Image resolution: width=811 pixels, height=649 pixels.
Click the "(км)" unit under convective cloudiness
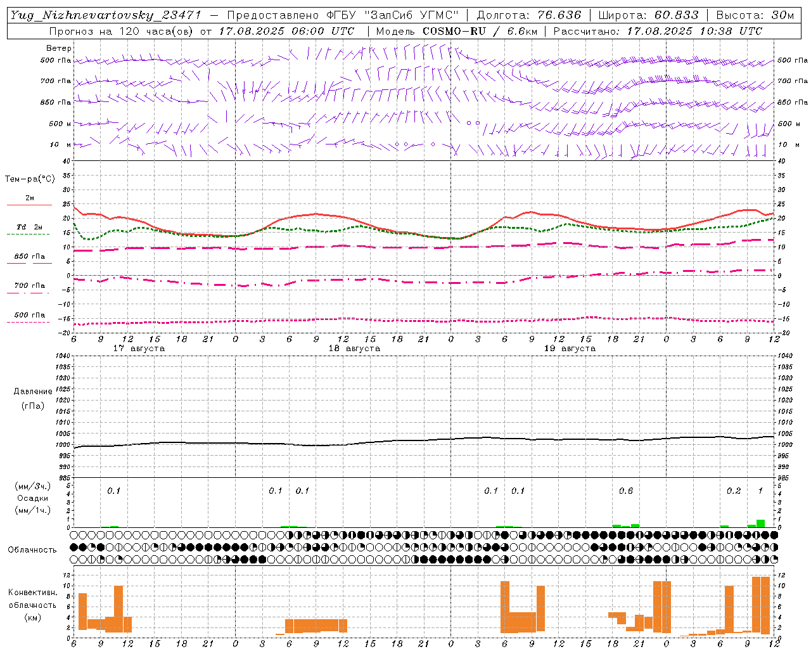[x=33, y=617]
